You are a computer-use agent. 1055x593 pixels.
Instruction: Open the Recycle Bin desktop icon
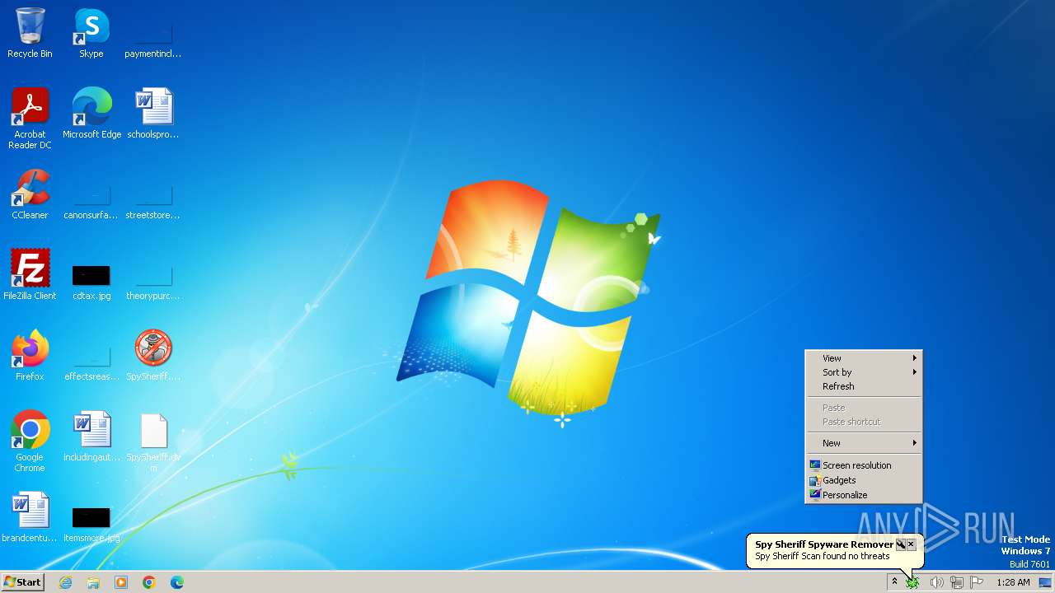click(30, 33)
